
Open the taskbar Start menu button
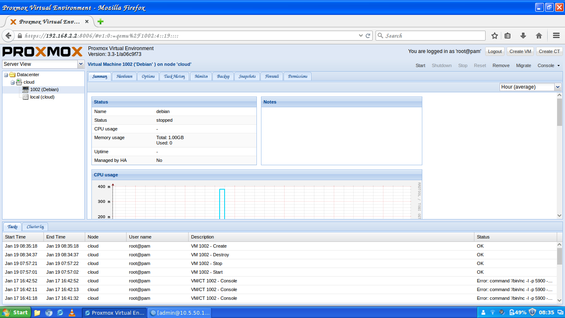[15, 313]
